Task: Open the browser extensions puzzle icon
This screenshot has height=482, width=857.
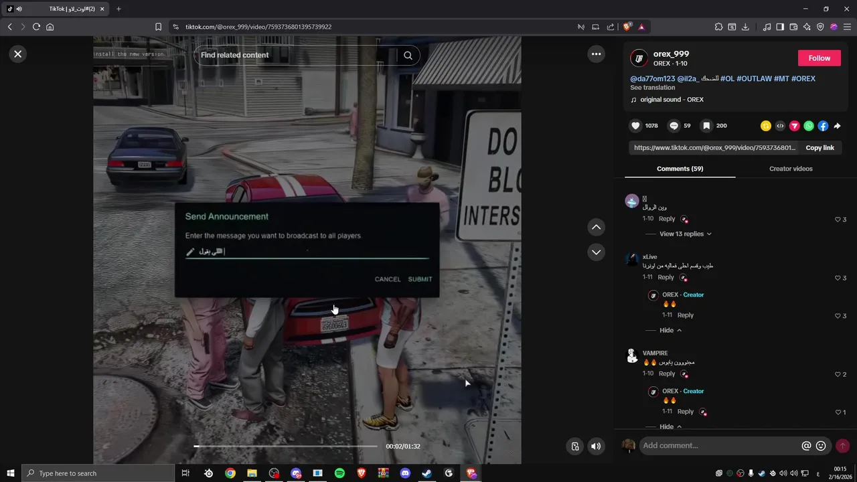Action: click(x=718, y=27)
